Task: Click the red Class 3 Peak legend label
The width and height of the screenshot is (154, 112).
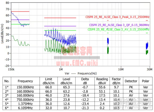Action: (x=117, y=17)
